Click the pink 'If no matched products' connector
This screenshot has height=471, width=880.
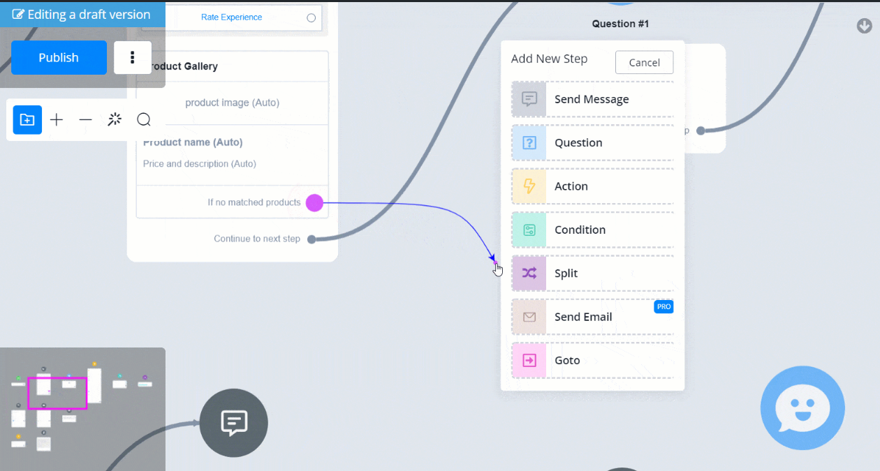point(314,203)
